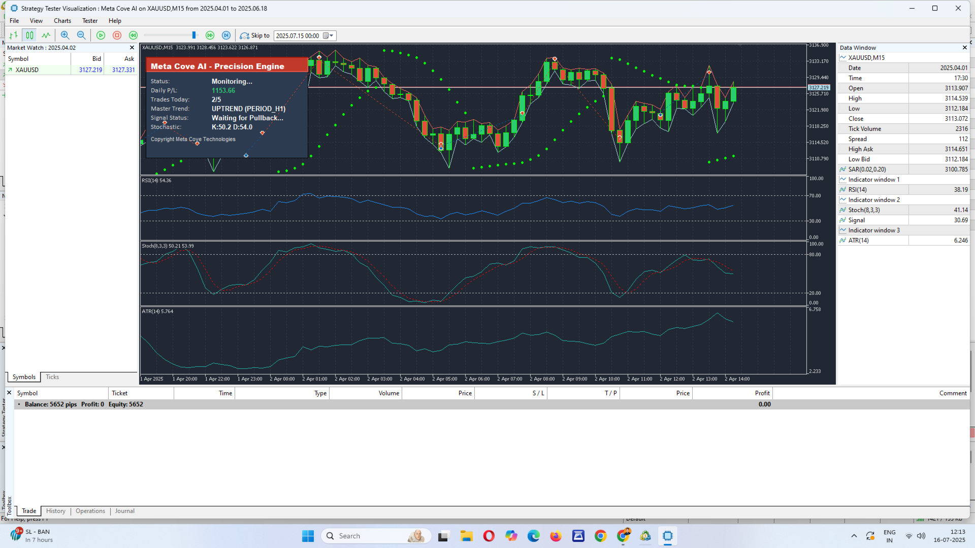Open the Charts menu
This screenshot has height=548, width=975.
[62, 21]
